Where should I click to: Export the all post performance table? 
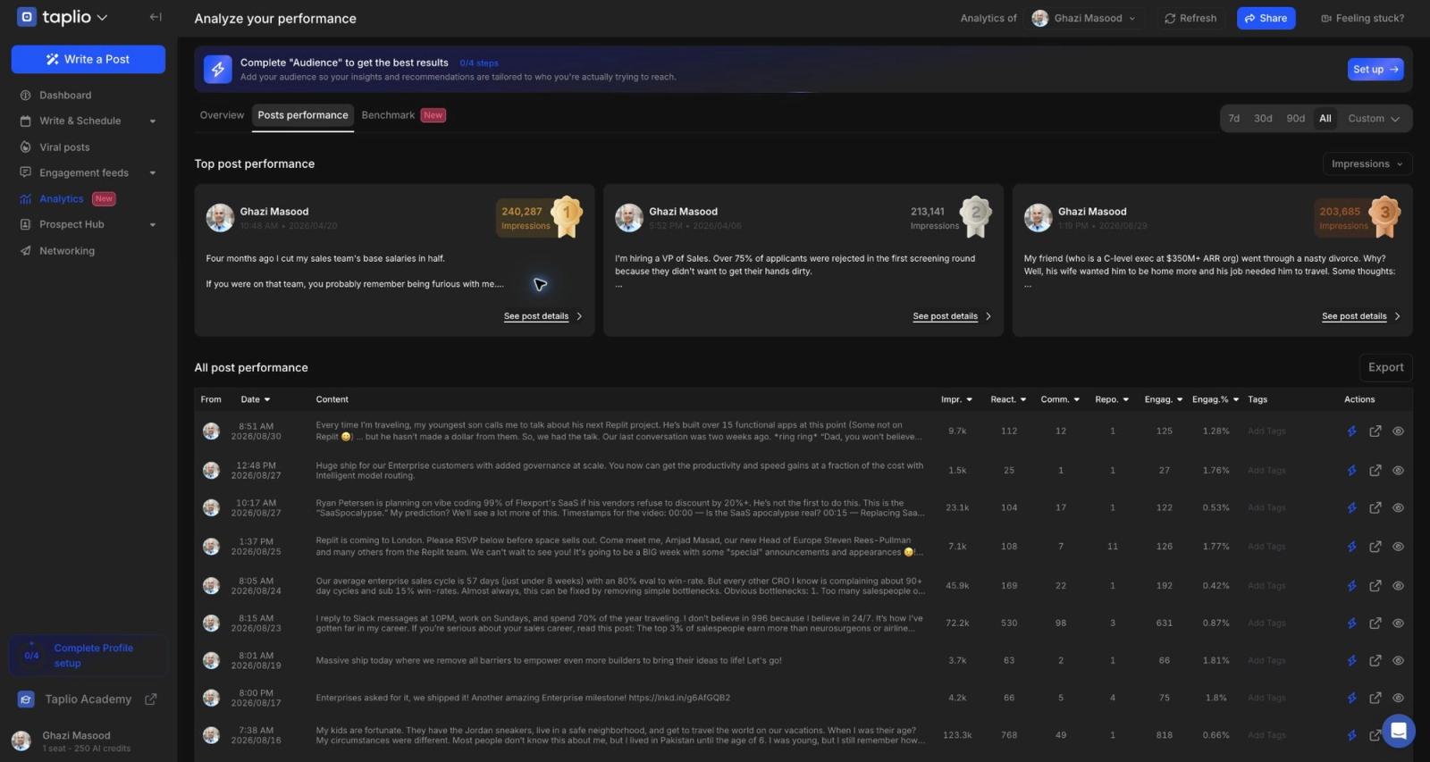(1385, 367)
